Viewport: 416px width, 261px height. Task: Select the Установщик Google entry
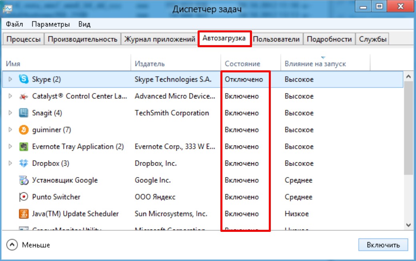click(65, 180)
